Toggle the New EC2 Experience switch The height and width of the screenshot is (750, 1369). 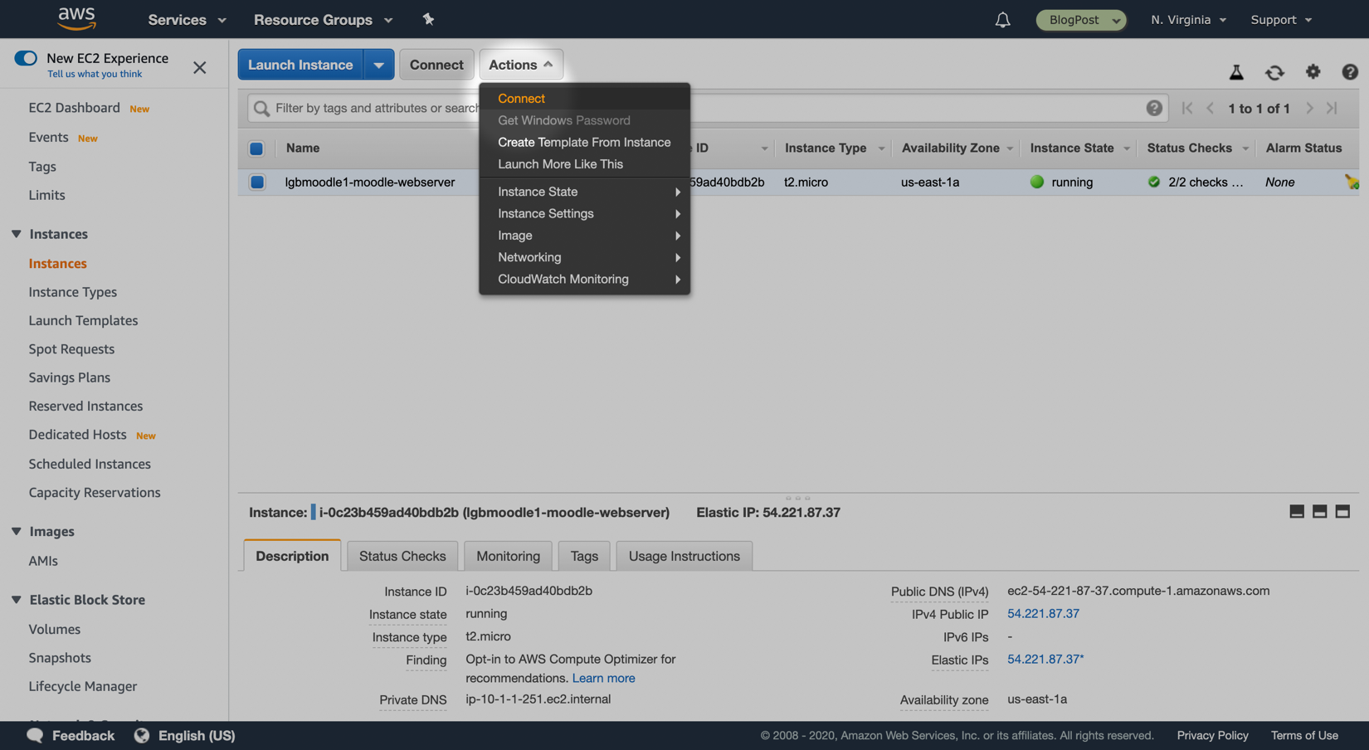26,58
